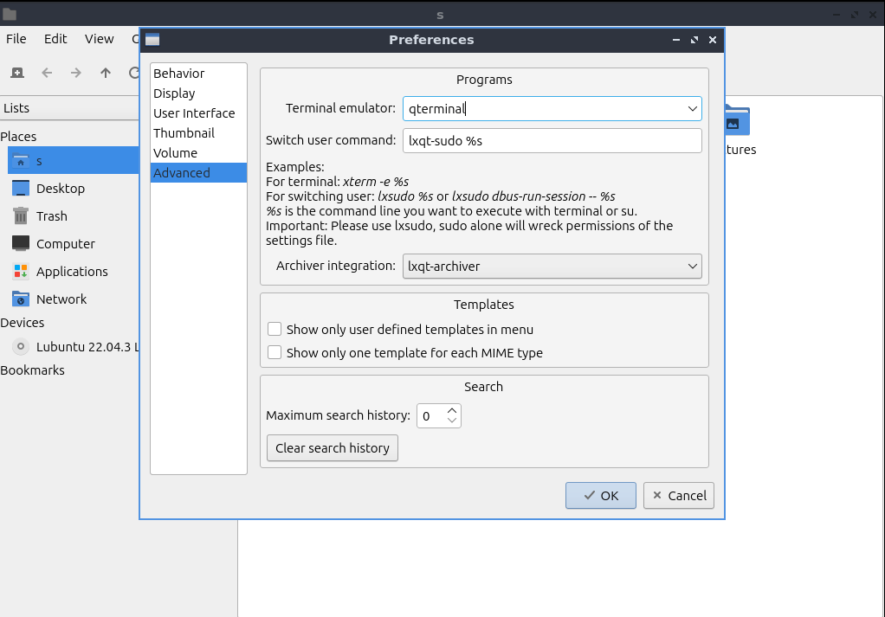885x617 pixels.
Task: Expand the Terminal emulator dropdown
Action: [x=692, y=109]
